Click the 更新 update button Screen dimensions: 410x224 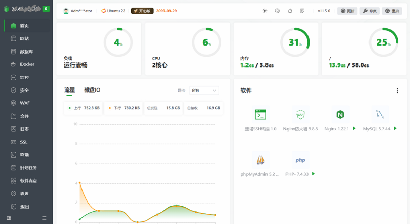click(347, 11)
